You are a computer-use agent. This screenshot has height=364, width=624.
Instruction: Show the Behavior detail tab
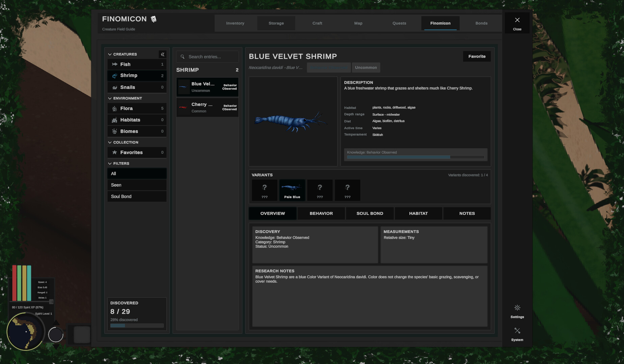point(321,213)
